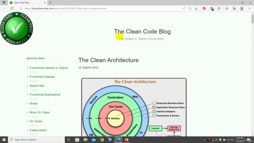The width and height of the screenshot is (254, 143).
Task: Click the '13 August 2012' date text
Action: coord(88,68)
